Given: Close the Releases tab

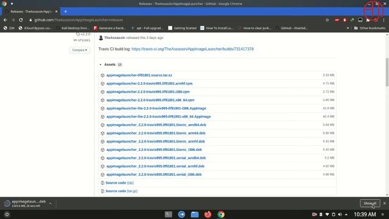Looking at the screenshot, I should (57, 12).
